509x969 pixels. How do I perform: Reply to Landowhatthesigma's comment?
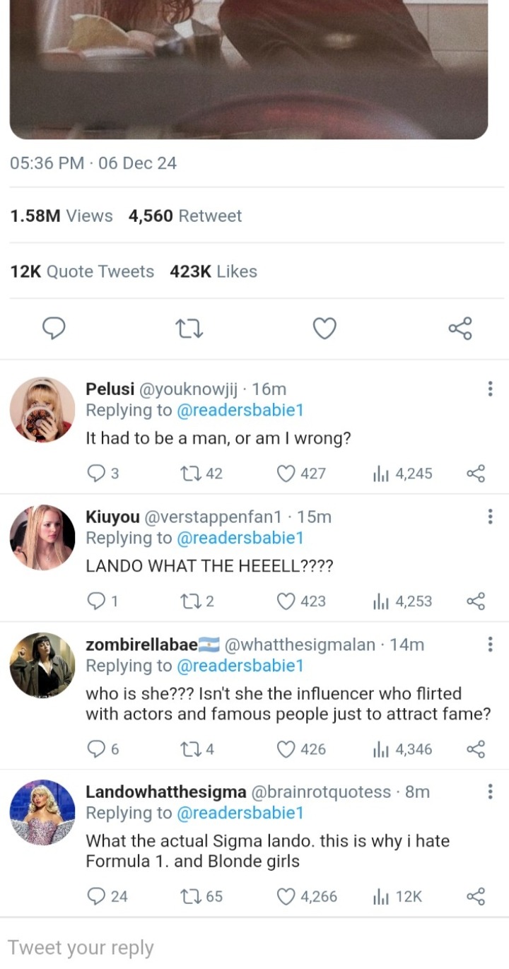tap(95, 897)
